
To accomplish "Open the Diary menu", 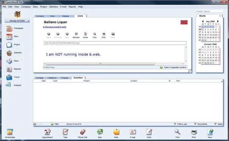I will (35, 7).
